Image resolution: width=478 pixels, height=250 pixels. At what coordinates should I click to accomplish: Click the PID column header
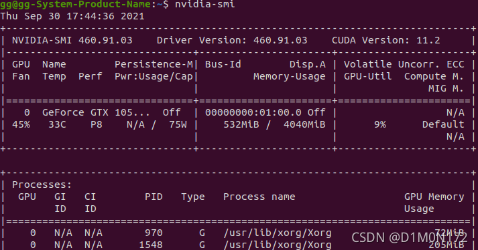point(154,197)
